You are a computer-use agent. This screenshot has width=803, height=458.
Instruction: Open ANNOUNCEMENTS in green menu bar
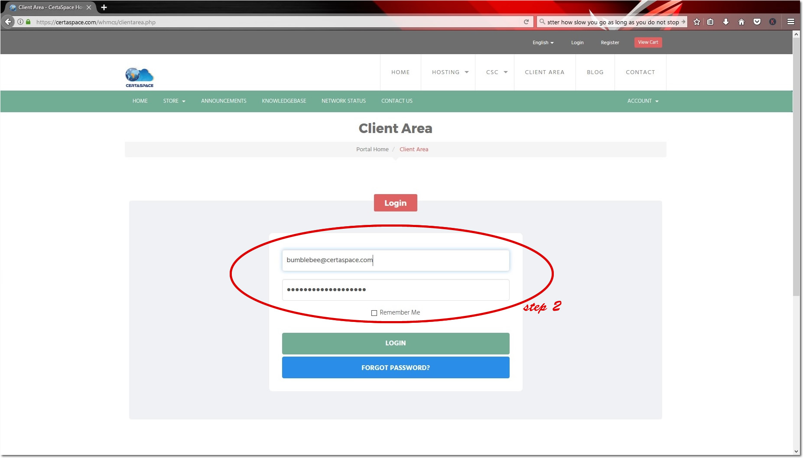(x=224, y=101)
